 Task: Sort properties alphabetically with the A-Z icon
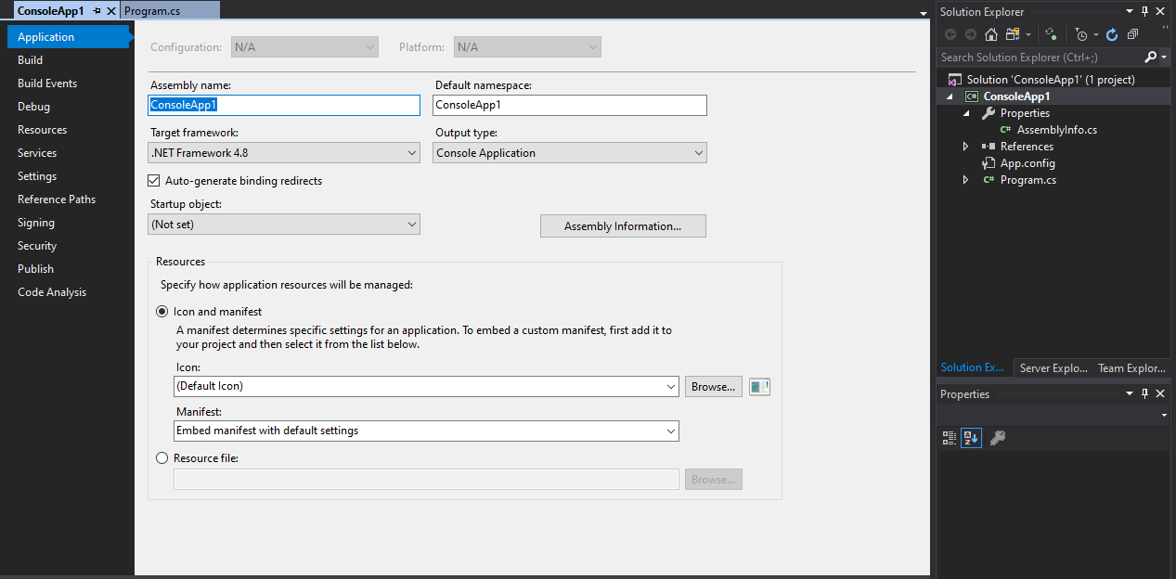[x=971, y=438]
